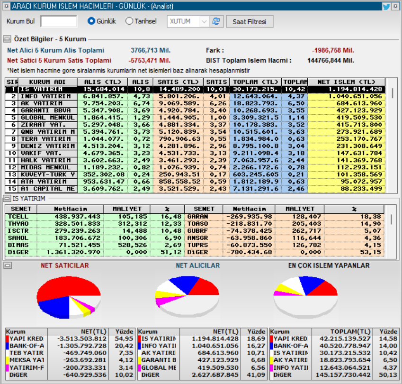Sort by TOPLAM (TL) column header
Viewport: 402px width, 384px height.
tap(255, 82)
